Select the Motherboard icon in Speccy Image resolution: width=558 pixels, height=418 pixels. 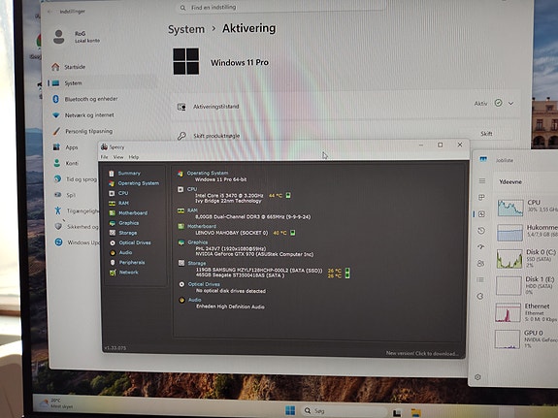pyautogui.click(x=113, y=212)
